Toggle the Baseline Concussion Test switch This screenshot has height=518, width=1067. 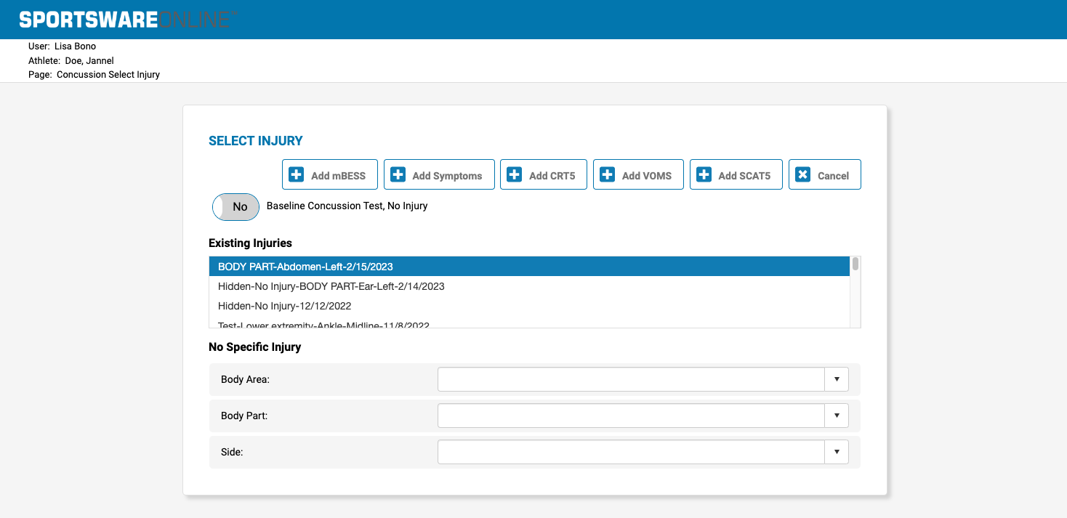235,207
